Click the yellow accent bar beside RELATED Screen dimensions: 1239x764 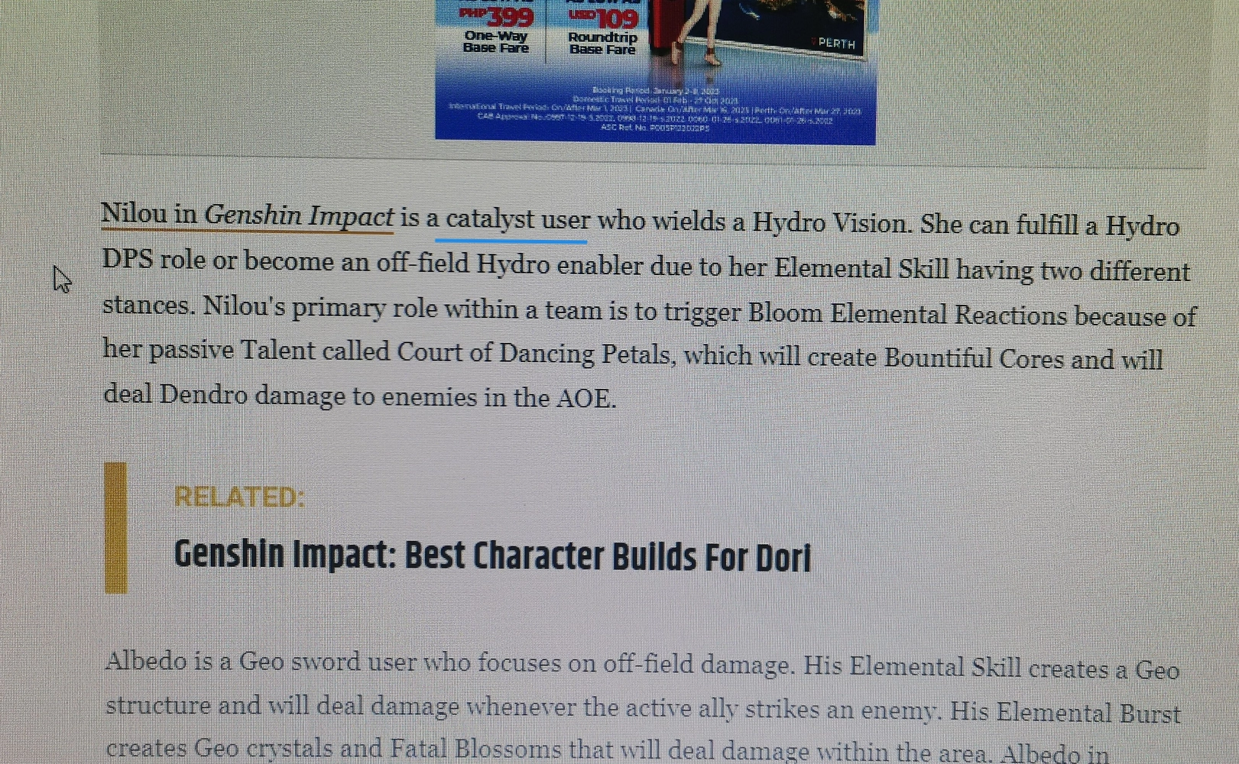click(115, 527)
